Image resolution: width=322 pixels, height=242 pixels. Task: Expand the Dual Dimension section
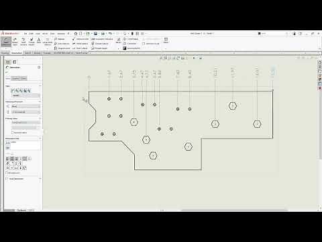click(40, 179)
